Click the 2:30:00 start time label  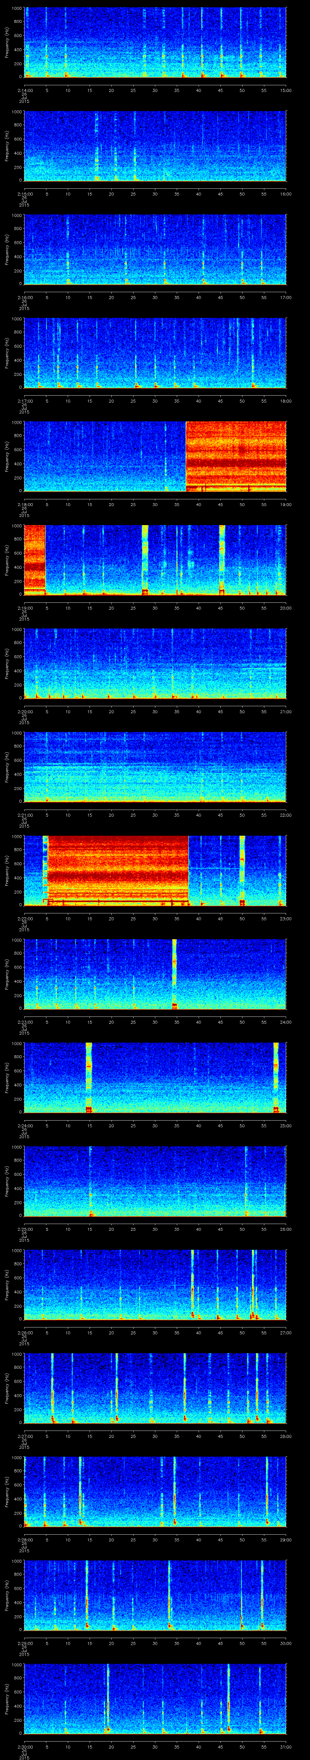(x=25, y=1746)
